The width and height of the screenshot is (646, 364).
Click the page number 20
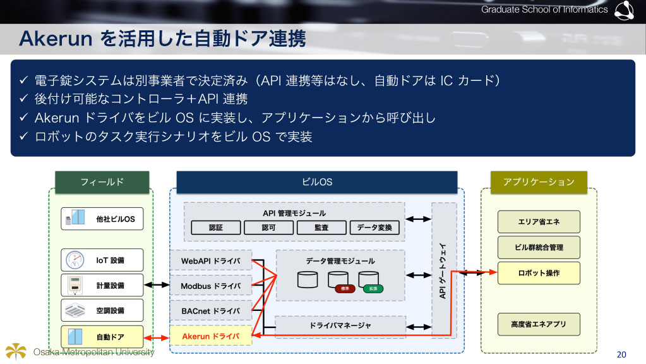pyautogui.click(x=621, y=355)
